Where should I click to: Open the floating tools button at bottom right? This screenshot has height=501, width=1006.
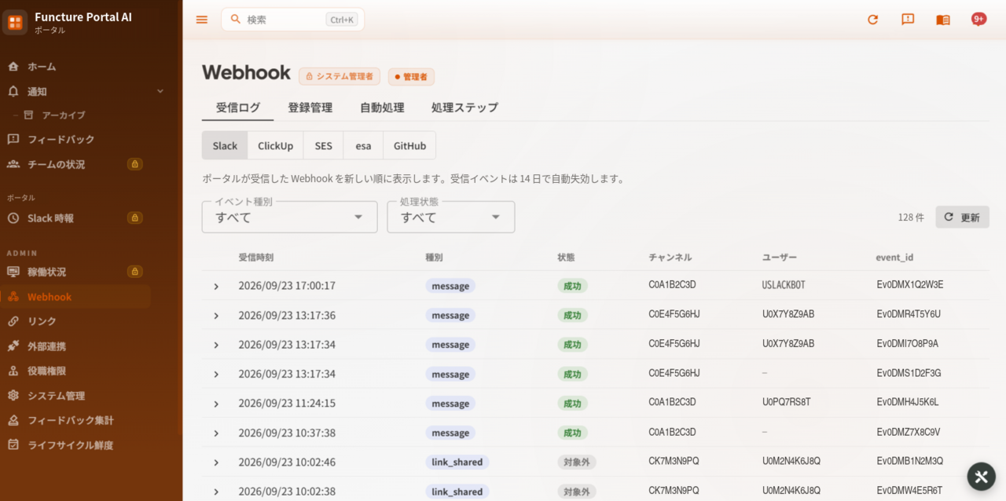tap(981, 476)
